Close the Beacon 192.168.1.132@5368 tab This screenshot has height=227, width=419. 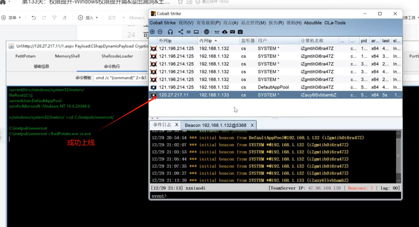252,125
